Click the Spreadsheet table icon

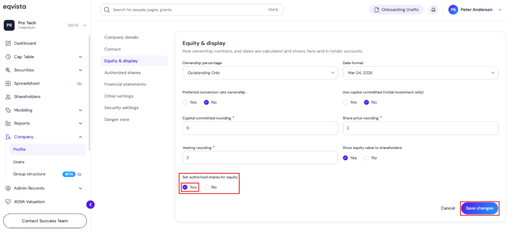tap(8, 83)
